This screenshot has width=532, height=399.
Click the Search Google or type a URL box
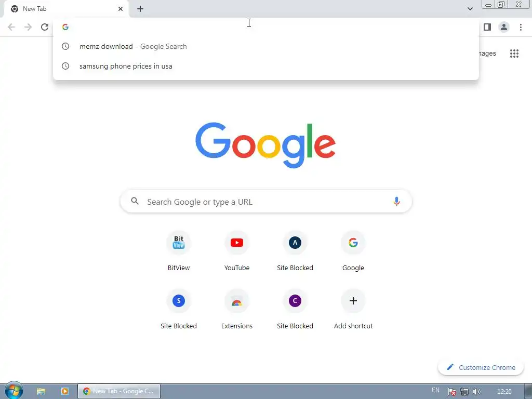point(266,202)
